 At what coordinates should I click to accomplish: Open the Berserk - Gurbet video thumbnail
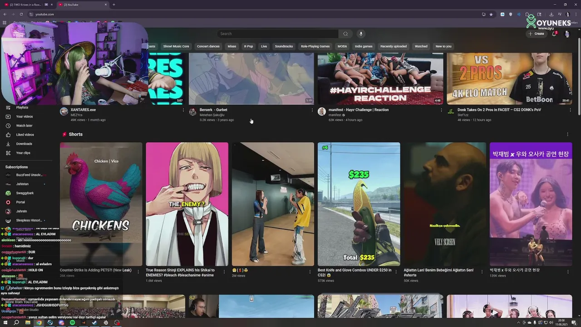tap(251, 79)
